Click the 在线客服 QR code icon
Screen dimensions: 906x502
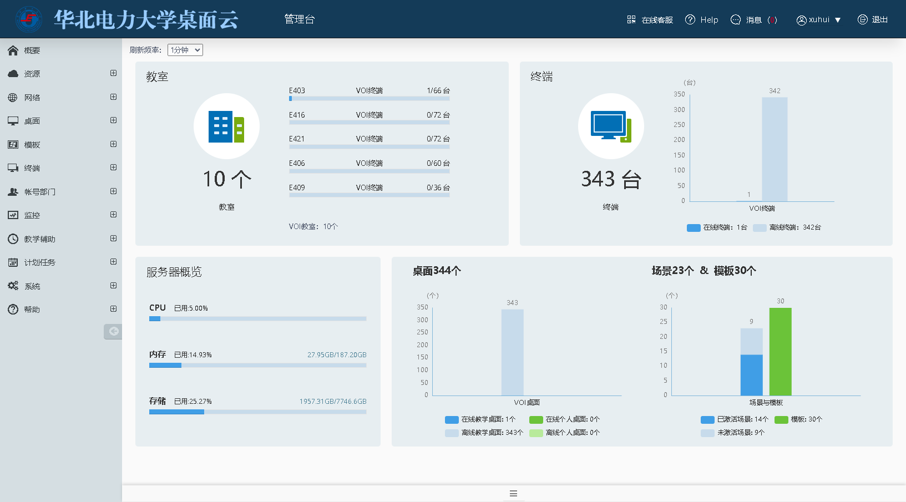[631, 20]
